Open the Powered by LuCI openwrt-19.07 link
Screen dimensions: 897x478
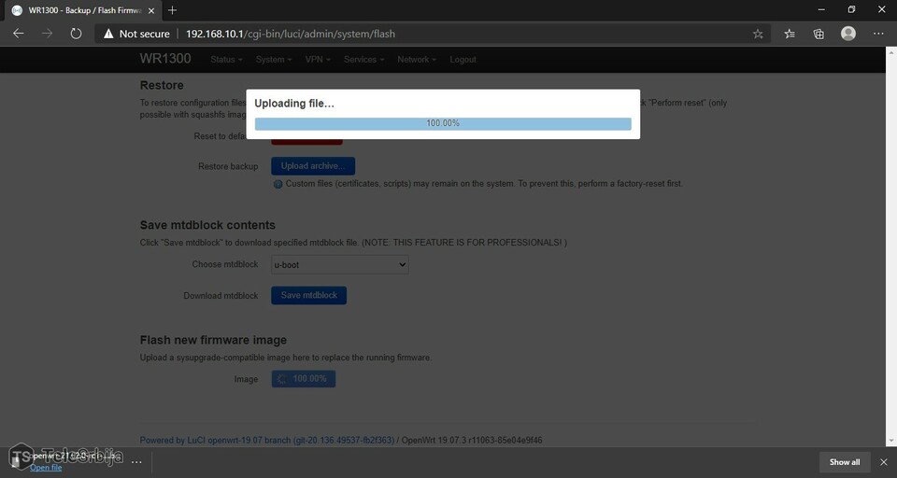[267, 441]
